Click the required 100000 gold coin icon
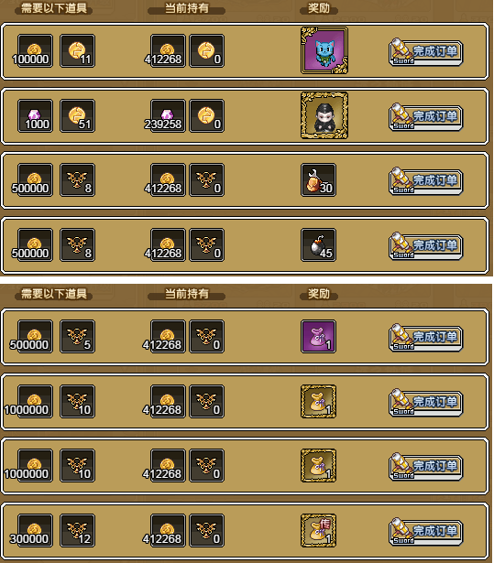The height and width of the screenshot is (563, 494). [35, 50]
